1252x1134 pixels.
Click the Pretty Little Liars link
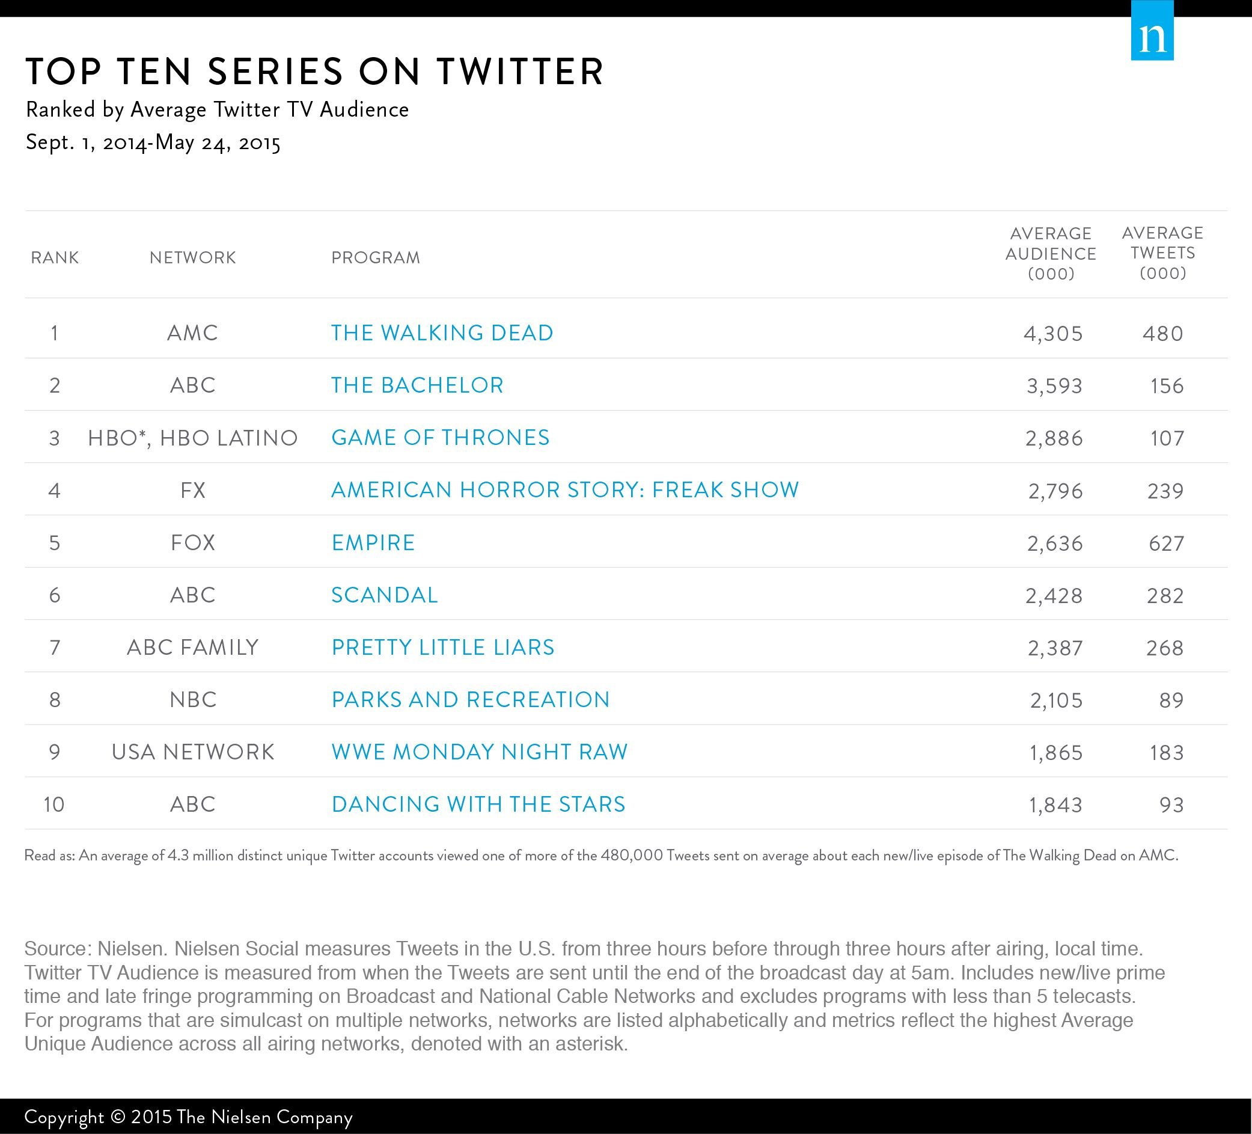click(x=443, y=648)
